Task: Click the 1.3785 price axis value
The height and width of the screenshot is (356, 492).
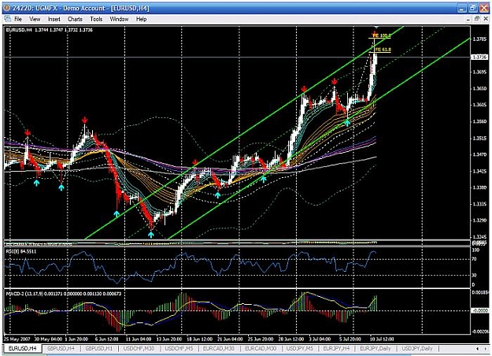Action: (479, 39)
